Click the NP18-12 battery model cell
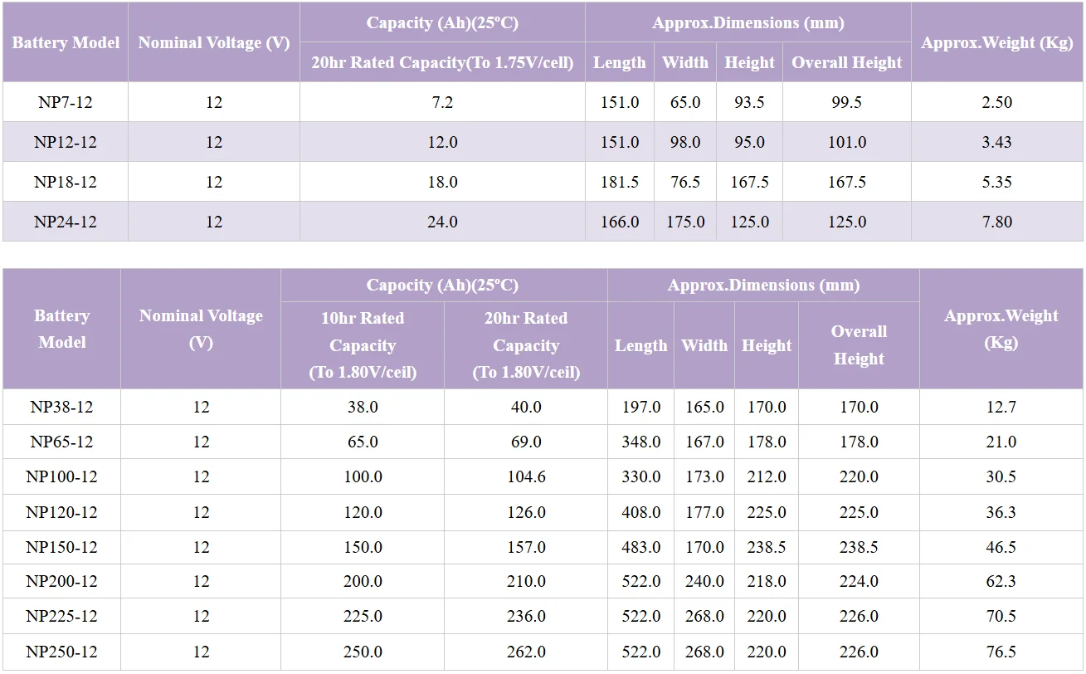This screenshot has height=674, width=1086. (65, 182)
